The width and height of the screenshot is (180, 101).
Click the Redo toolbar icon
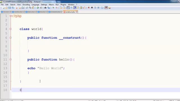41,8
